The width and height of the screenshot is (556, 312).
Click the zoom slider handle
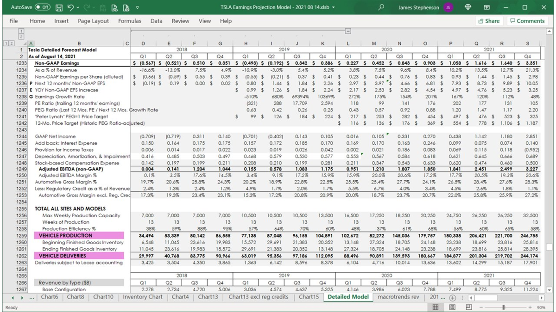(x=504, y=307)
